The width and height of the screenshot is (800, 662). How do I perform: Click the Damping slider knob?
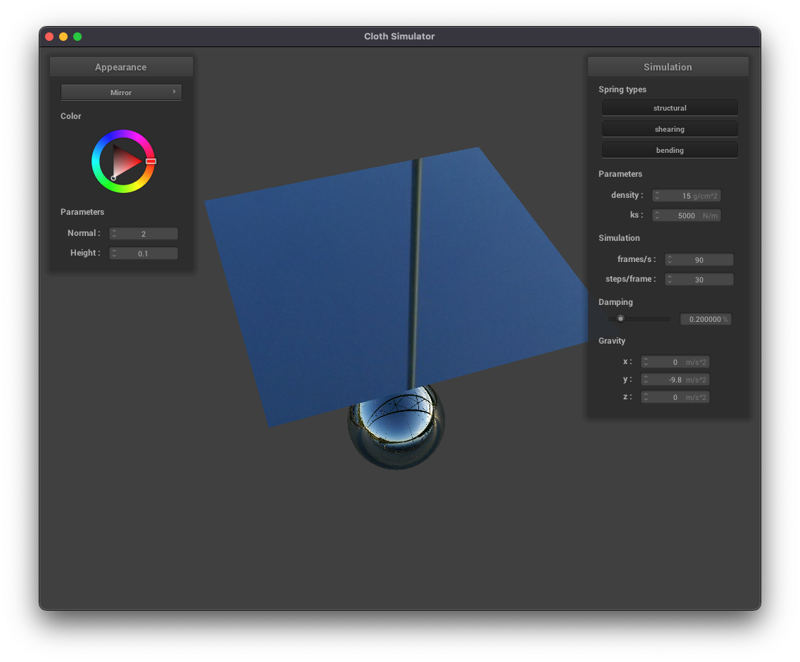pyautogui.click(x=620, y=318)
